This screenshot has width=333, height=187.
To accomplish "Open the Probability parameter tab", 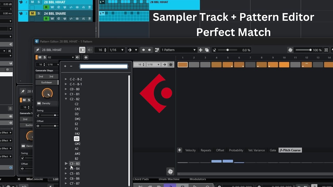I will click(236, 150).
